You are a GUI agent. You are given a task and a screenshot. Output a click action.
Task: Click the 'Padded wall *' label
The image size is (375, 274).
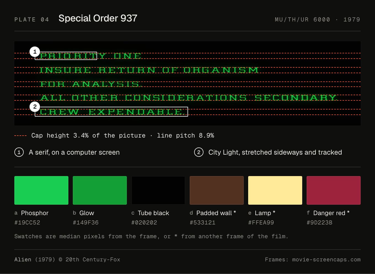[x=216, y=213]
